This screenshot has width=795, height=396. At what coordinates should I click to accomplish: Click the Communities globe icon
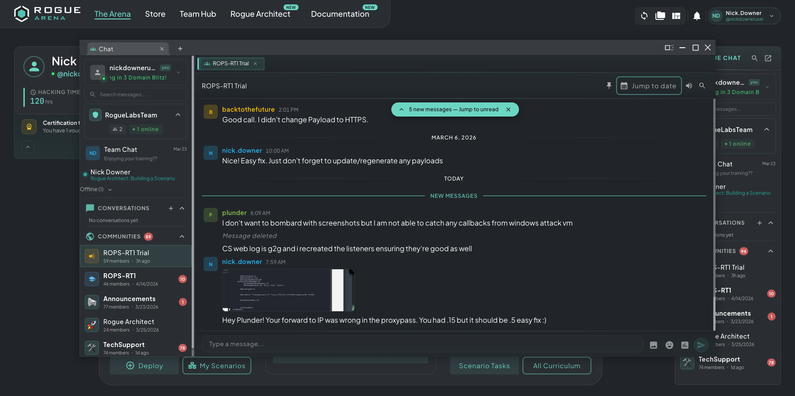point(90,237)
